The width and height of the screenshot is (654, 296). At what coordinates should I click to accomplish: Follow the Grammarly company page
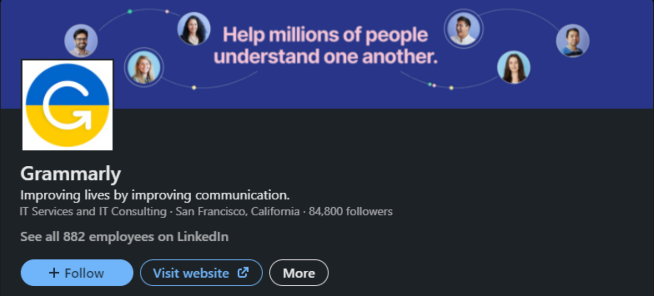tap(77, 273)
